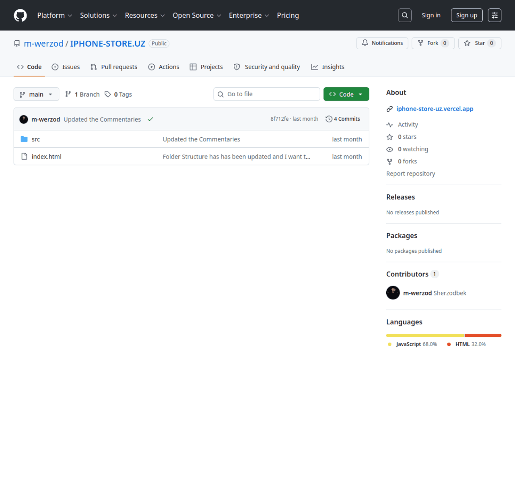Click the 1 Branch link

point(82,94)
